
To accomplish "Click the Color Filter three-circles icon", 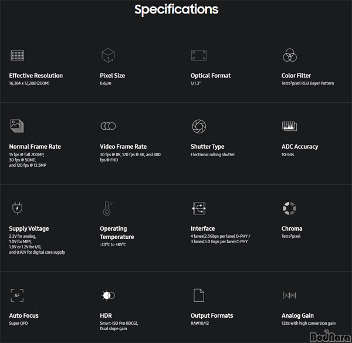I will pos(290,55).
